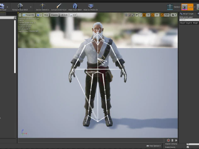
Task: Click the partially visible asset icon at toolbar's left edge
Action: [2, 6]
